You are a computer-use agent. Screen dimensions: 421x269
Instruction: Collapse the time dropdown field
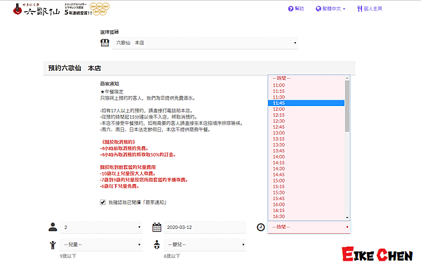[x=309, y=228]
